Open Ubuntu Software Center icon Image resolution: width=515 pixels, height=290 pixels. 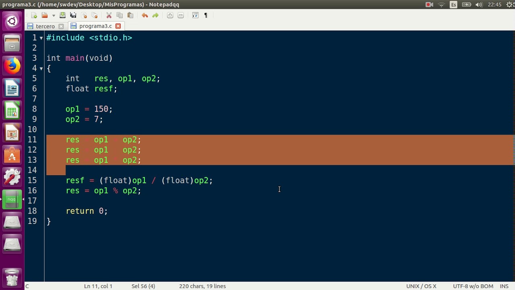[12, 155]
